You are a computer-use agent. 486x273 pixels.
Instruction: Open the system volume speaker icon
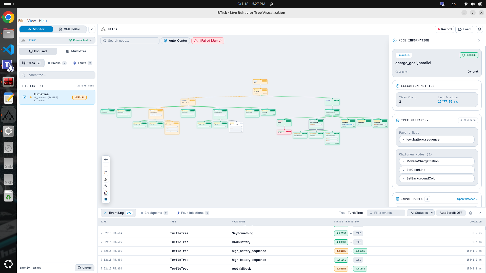point(473,4)
